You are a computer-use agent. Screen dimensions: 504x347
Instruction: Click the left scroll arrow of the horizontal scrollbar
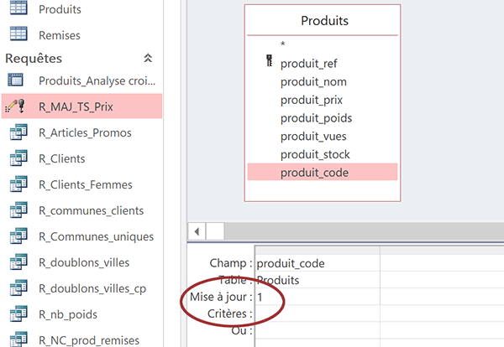(197, 231)
